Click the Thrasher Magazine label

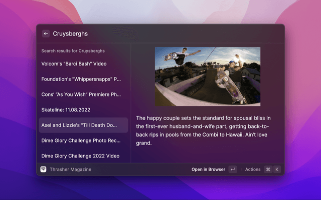[x=70, y=169]
